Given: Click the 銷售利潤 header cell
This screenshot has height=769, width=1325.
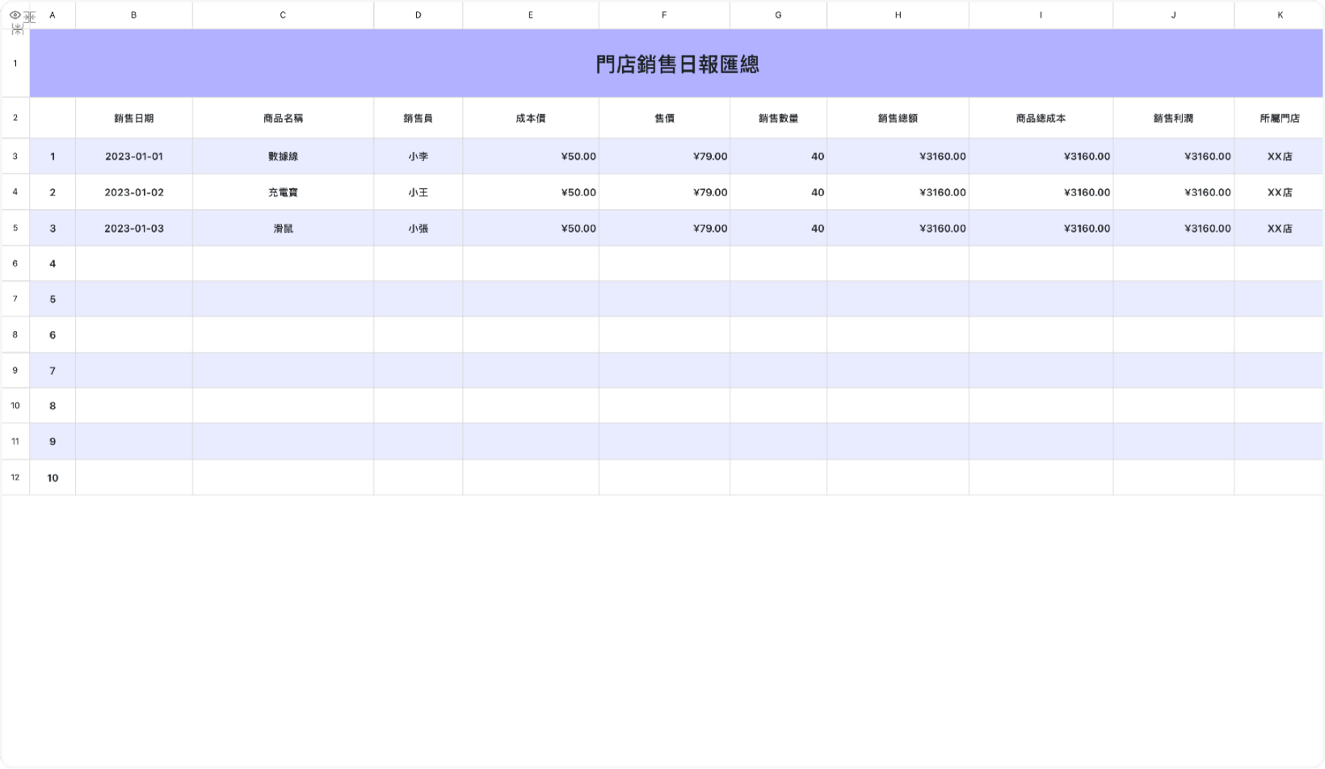Looking at the screenshot, I should pyautogui.click(x=1173, y=118).
